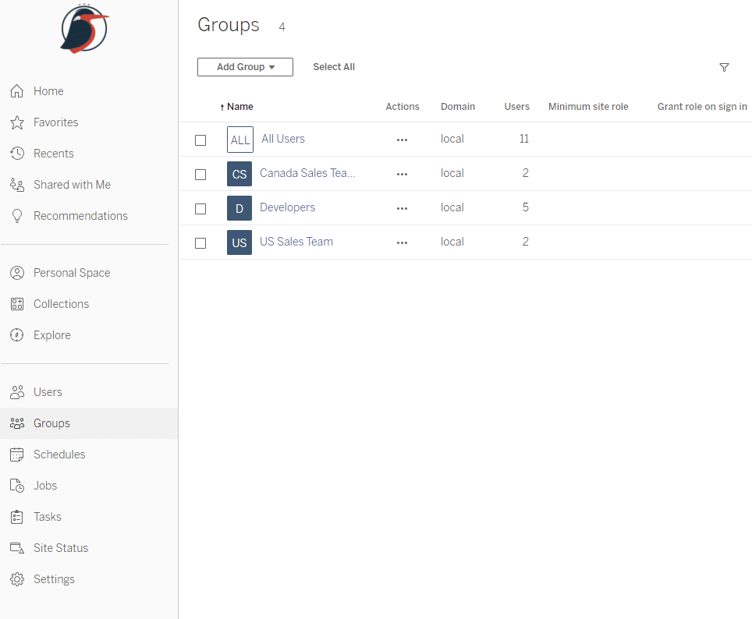Open the All Users group link
The height and width of the screenshot is (619, 752).
(x=283, y=139)
